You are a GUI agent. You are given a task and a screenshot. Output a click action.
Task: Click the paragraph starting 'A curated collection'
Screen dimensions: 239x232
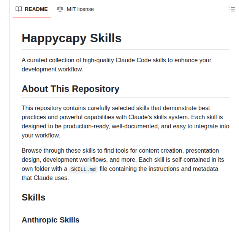tap(116, 65)
